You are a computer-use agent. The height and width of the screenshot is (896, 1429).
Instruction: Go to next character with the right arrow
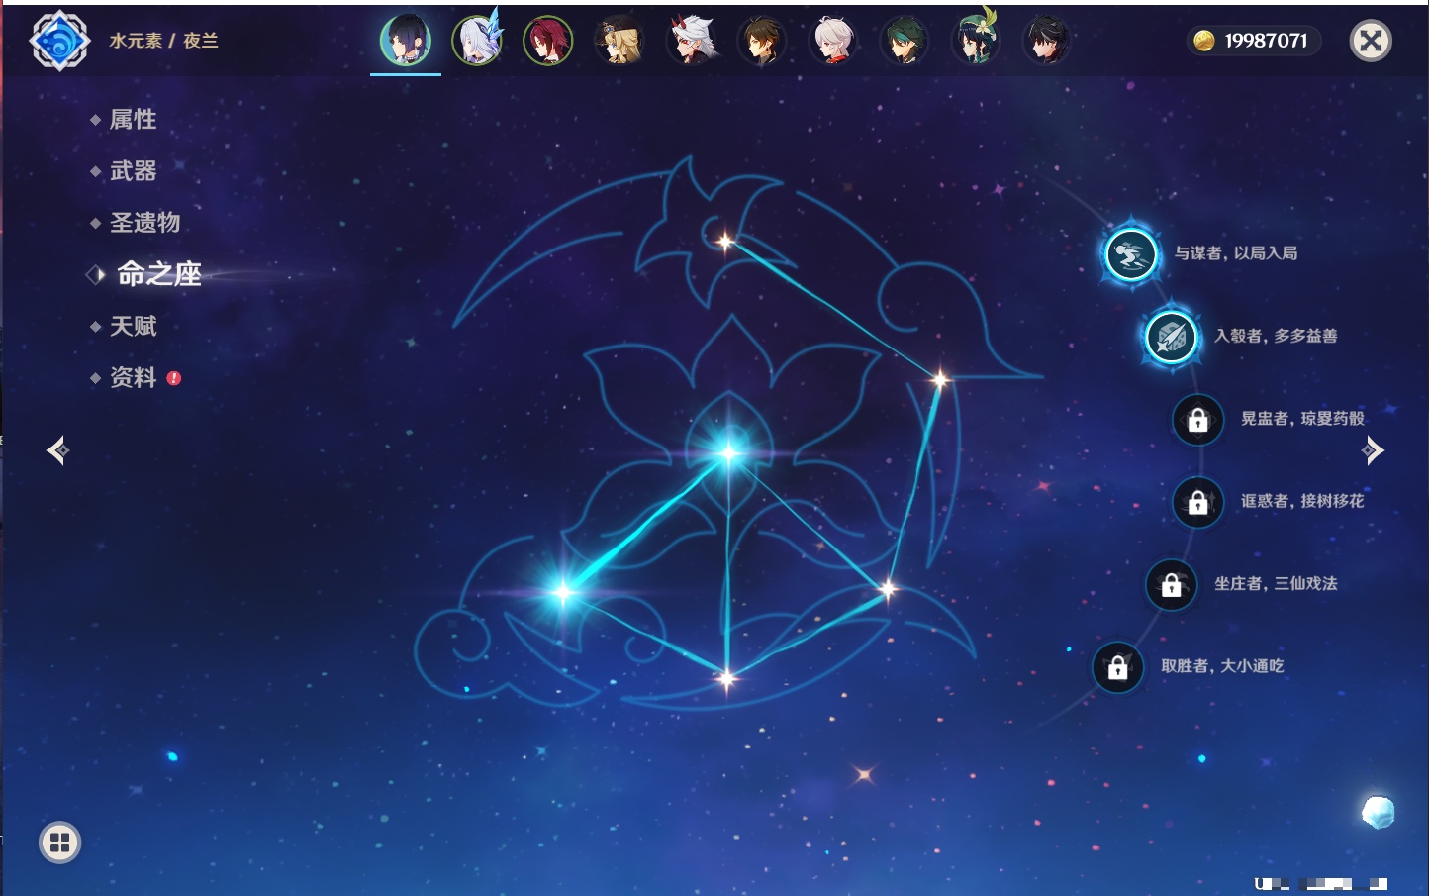pos(1373,450)
